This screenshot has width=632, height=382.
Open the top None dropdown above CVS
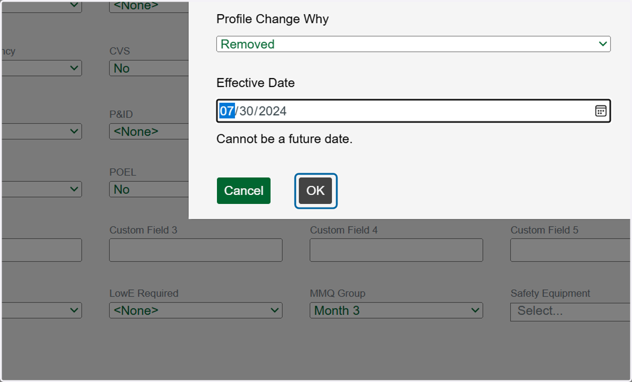click(x=149, y=6)
